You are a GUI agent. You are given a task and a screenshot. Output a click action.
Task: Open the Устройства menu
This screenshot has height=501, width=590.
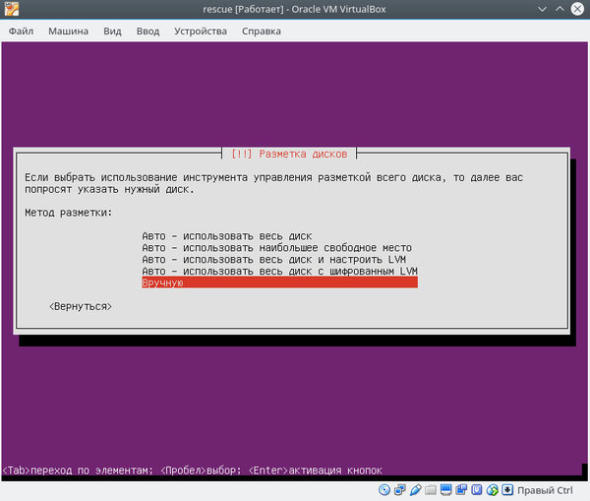click(x=201, y=31)
